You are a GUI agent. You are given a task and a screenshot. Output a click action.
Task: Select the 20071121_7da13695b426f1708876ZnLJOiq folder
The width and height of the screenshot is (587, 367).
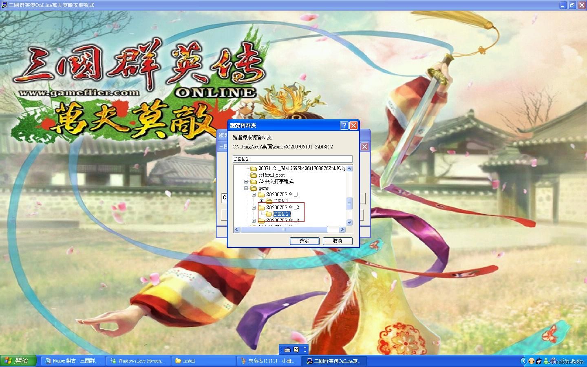pyautogui.click(x=302, y=168)
